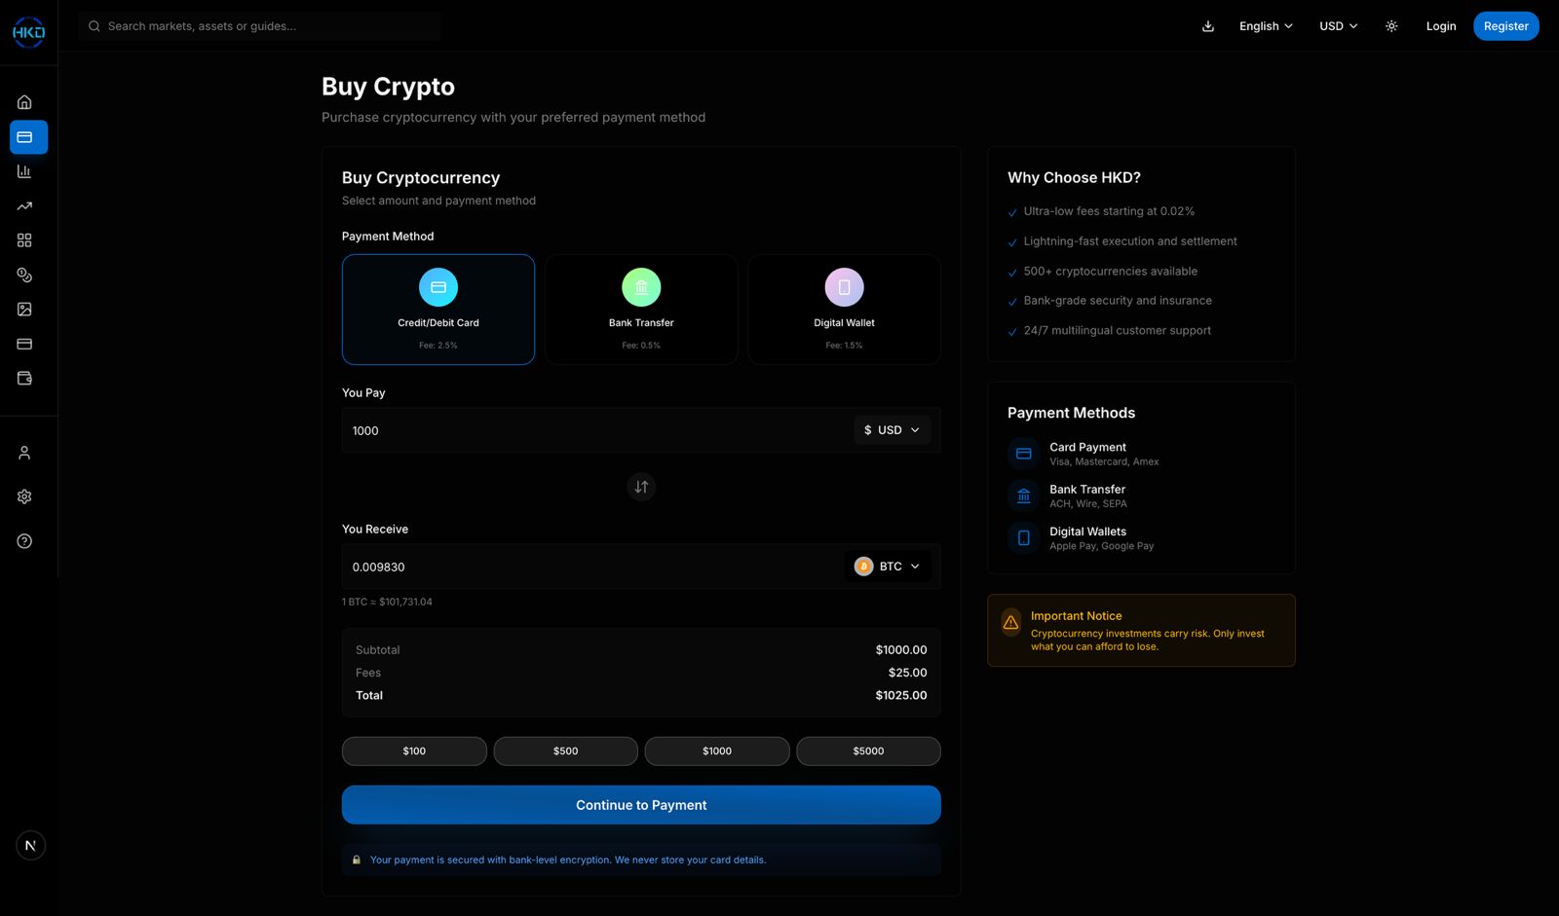
Task: Open the wallet icon in sidebar
Action: pos(24,379)
